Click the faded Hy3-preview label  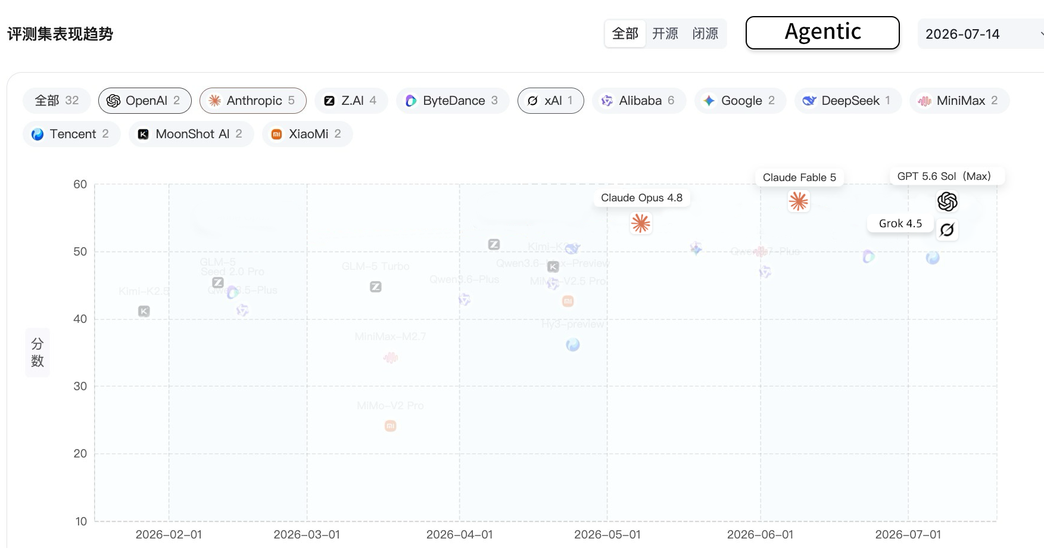[573, 324]
